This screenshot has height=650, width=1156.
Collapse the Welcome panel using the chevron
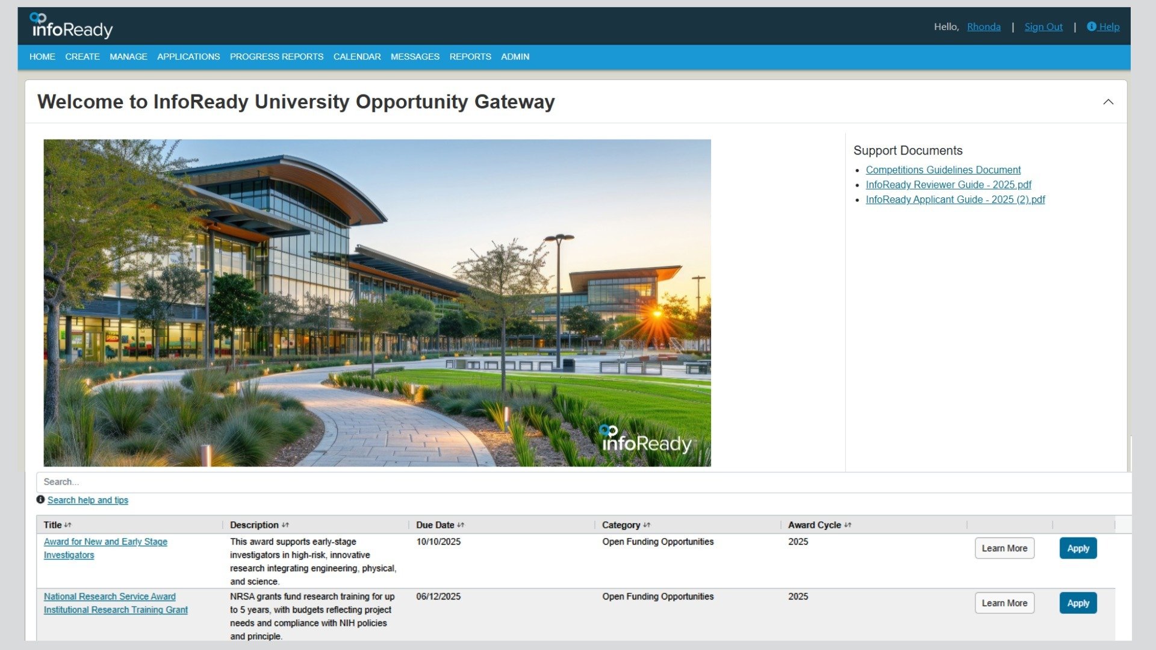pos(1108,102)
